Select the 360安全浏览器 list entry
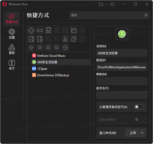This screenshot has width=153, height=144. (61, 62)
